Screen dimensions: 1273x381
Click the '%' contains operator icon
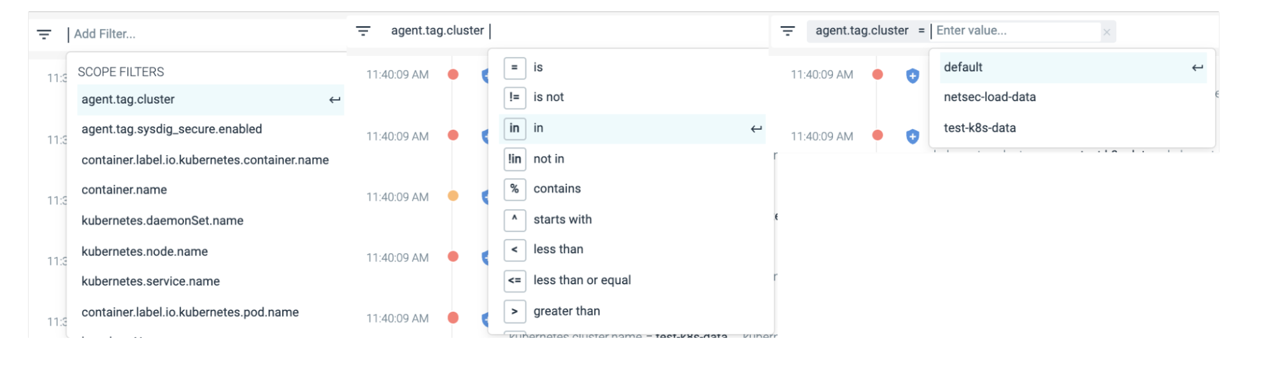pyautogui.click(x=514, y=188)
